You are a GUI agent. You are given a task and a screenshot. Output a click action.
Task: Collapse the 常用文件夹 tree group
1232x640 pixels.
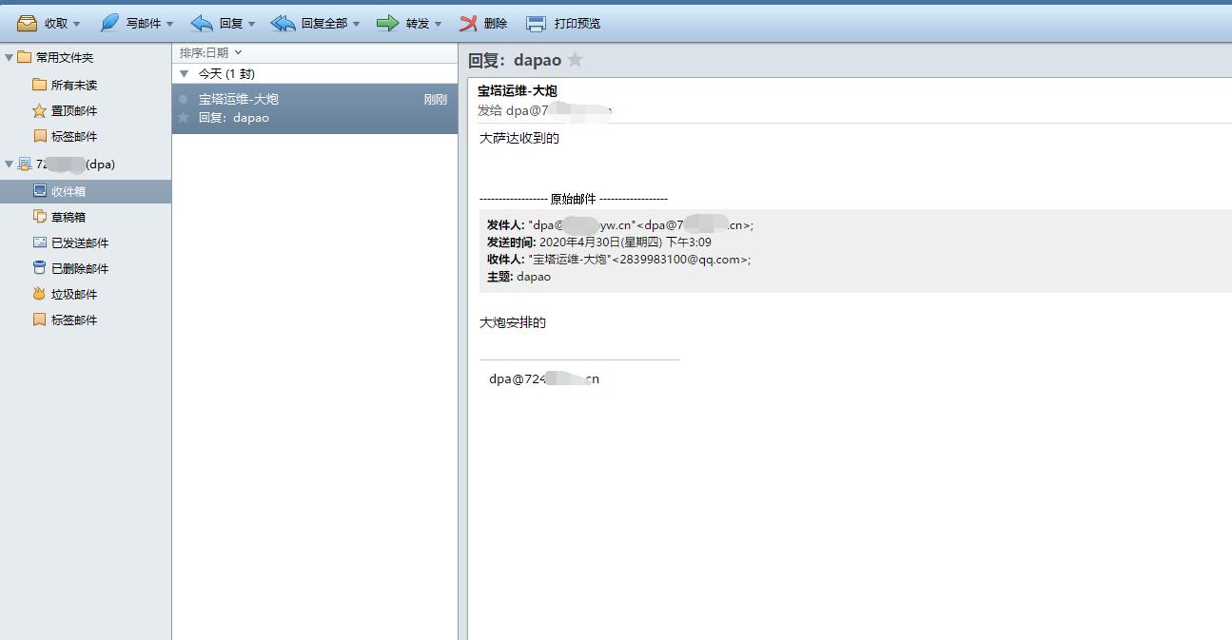tap(10, 57)
